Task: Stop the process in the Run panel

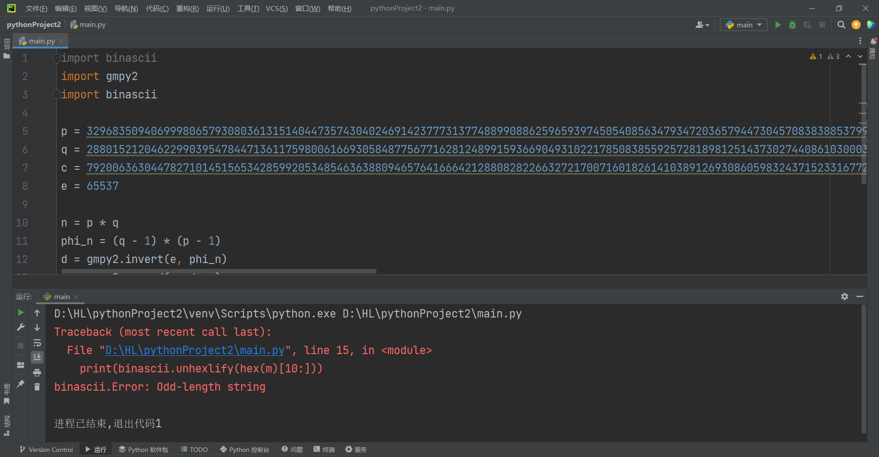Action: tap(21, 346)
